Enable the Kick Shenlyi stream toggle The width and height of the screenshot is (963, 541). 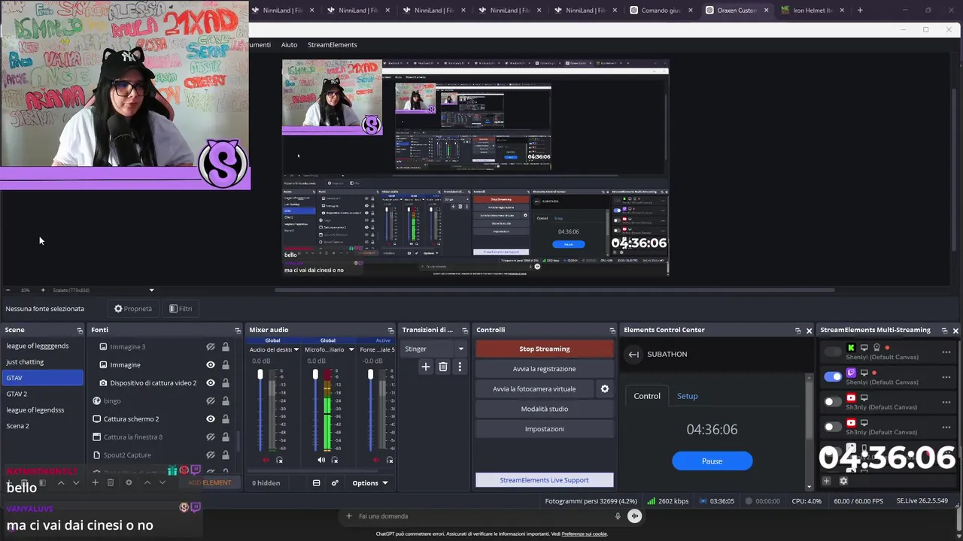(833, 352)
